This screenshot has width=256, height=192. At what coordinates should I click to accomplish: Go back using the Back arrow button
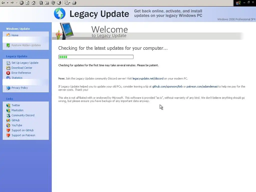pos(3,3)
